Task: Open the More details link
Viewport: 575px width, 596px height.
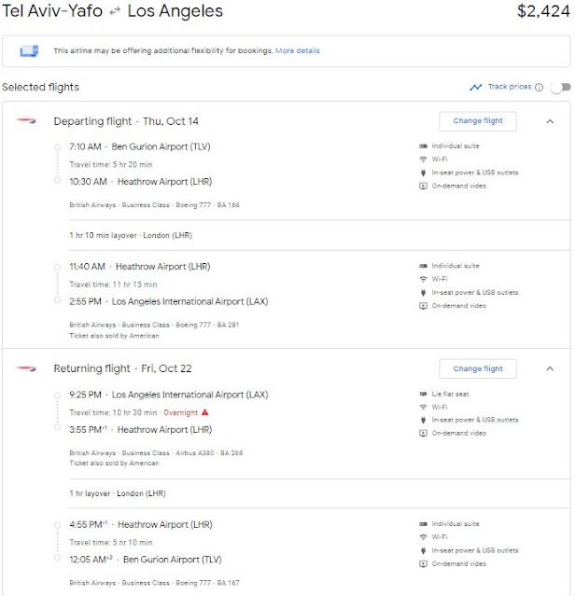Action: pos(298,50)
